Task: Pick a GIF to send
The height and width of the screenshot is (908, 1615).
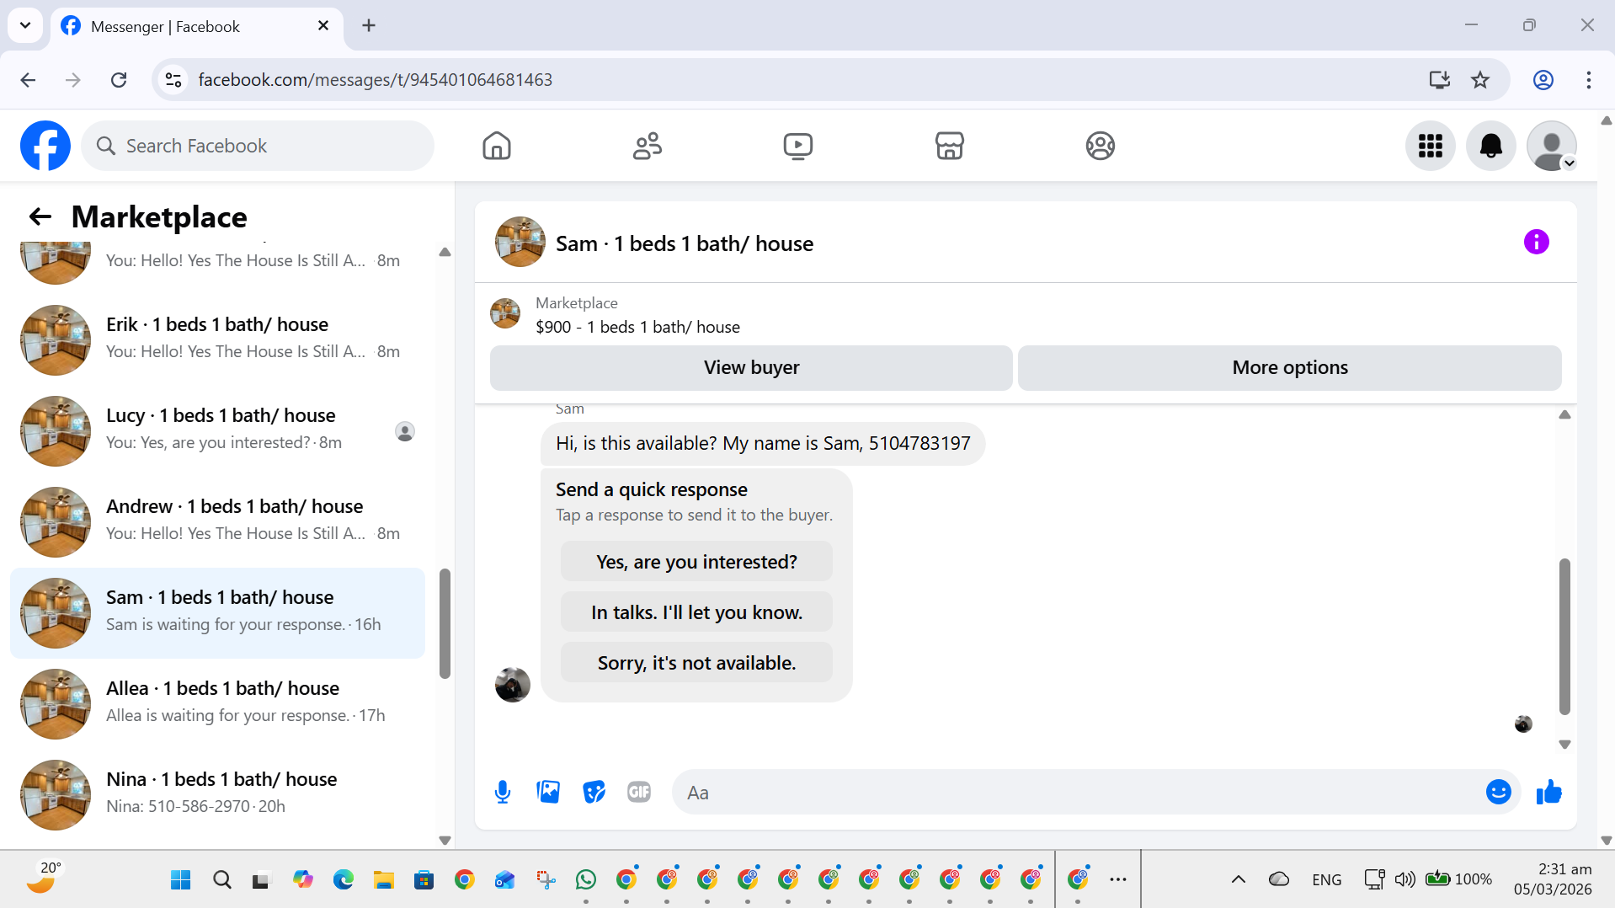Action: coord(639,792)
